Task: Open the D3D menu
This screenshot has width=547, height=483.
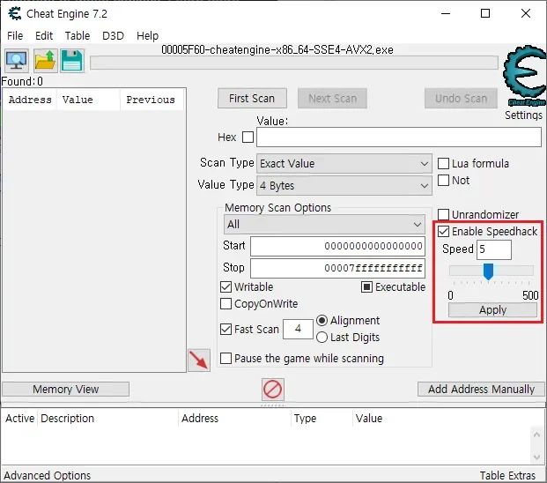Action: click(113, 35)
